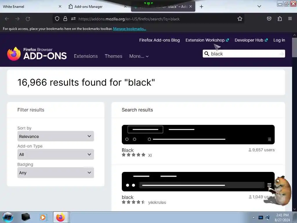Click the XI author name
Viewport: 297px width, 223px height.
(x=150, y=155)
